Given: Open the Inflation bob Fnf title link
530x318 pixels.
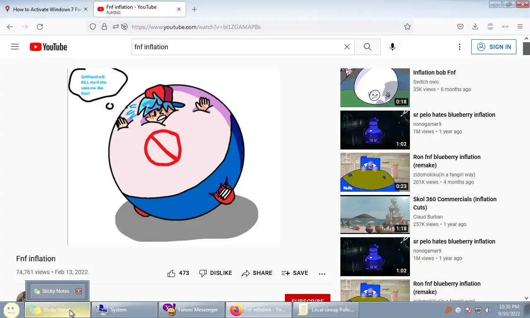Looking at the screenshot, I should (434, 72).
